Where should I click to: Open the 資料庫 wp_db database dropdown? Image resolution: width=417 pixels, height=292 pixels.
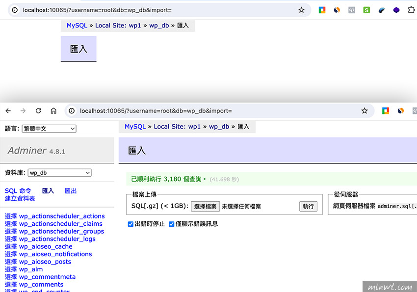click(x=59, y=173)
